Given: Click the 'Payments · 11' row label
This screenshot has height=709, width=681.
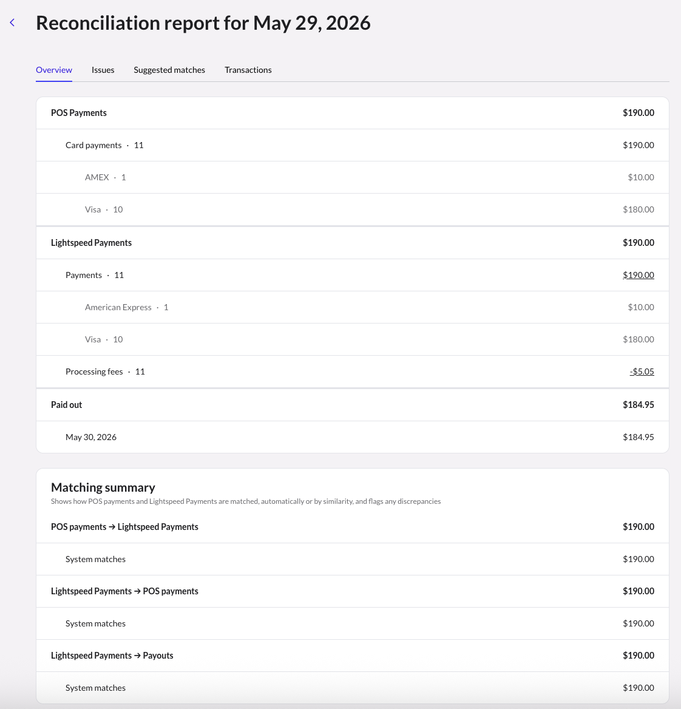Looking at the screenshot, I should click(95, 275).
